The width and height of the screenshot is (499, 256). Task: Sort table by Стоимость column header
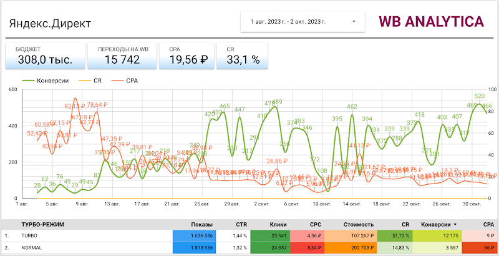[359, 224]
